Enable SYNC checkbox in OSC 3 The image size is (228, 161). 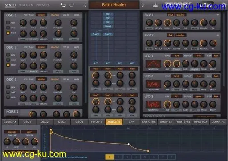click(x=8, y=92)
